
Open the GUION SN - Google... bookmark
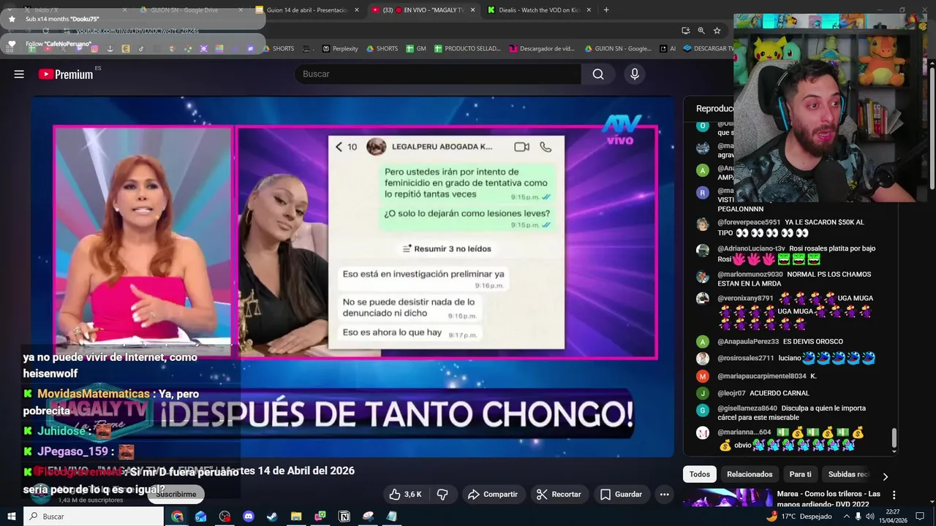pyautogui.click(x=618, y=49)
